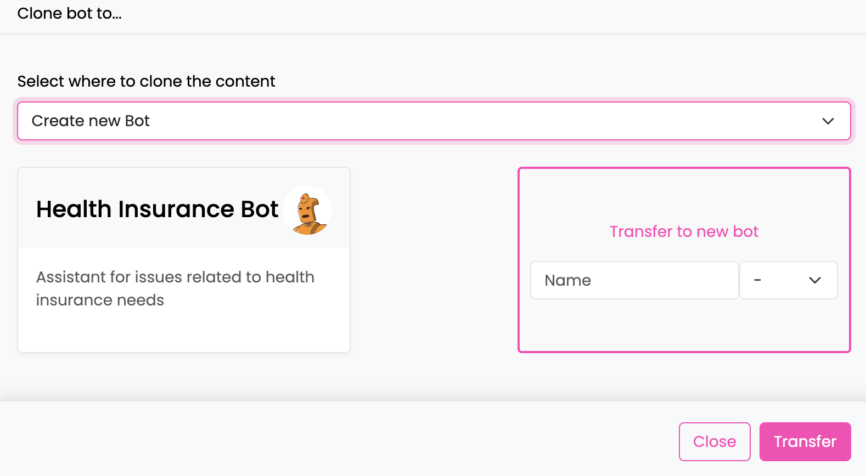The height and width of the screenshot is (476, 866).
Task: Select the Health Insurance Bot card header area
Action: click(184, 208)
